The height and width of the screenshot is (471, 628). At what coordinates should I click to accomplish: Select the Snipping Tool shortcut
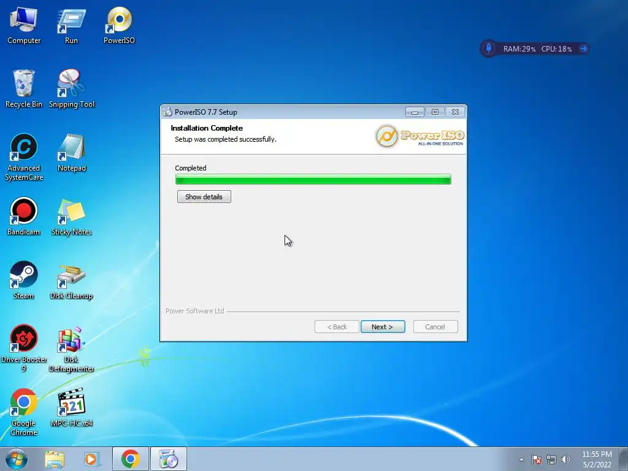[72, 89]
